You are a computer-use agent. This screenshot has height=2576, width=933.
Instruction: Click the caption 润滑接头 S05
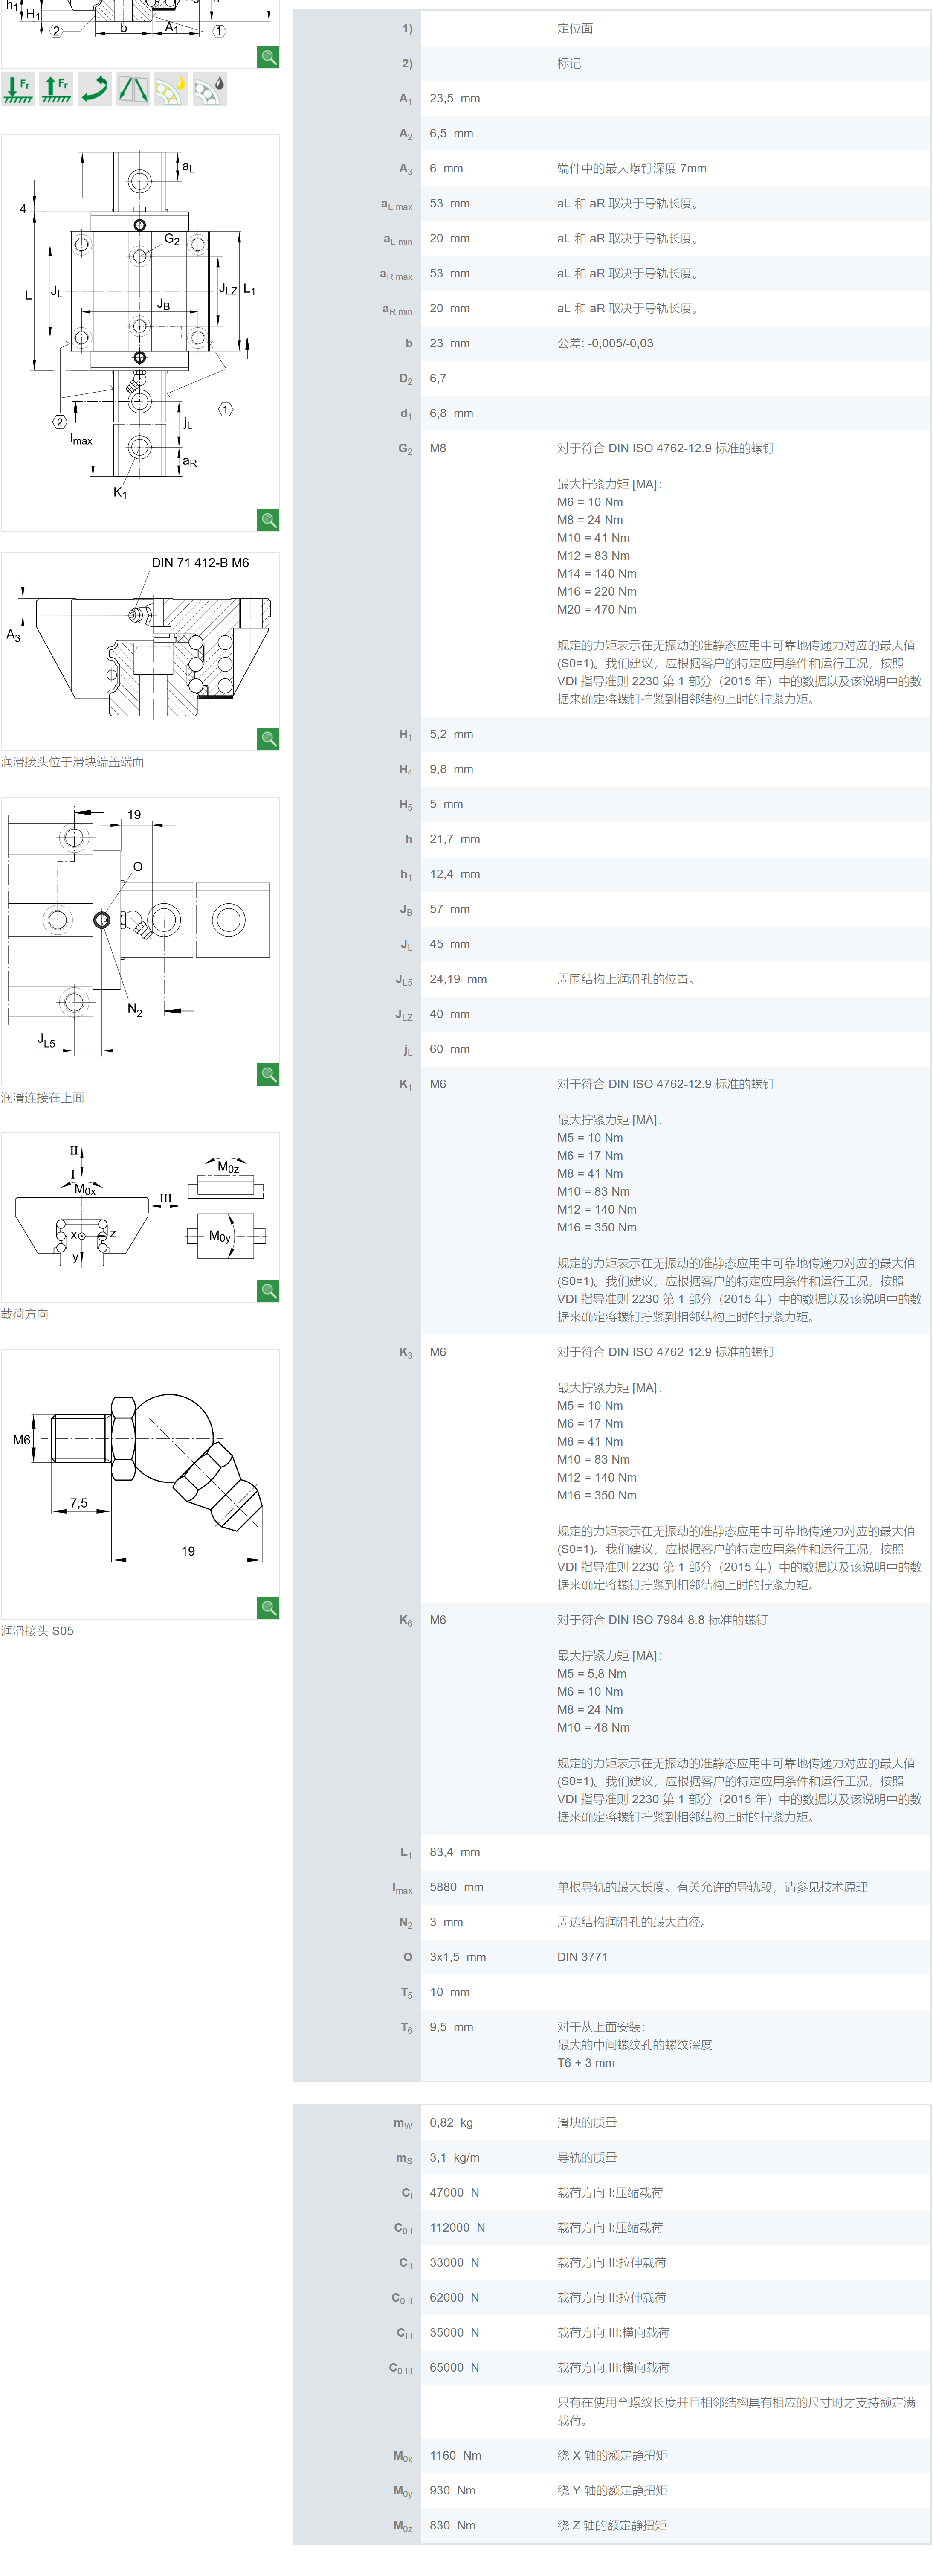(37, 1631)
